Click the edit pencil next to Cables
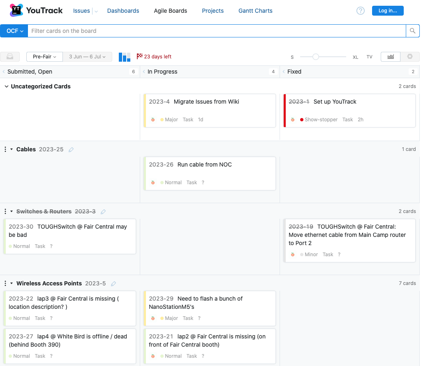Viewport: 421px width, 366px height. [x=71, y=150]
